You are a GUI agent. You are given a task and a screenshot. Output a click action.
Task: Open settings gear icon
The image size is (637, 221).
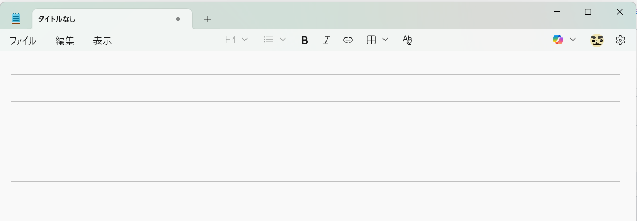point(620,40)
